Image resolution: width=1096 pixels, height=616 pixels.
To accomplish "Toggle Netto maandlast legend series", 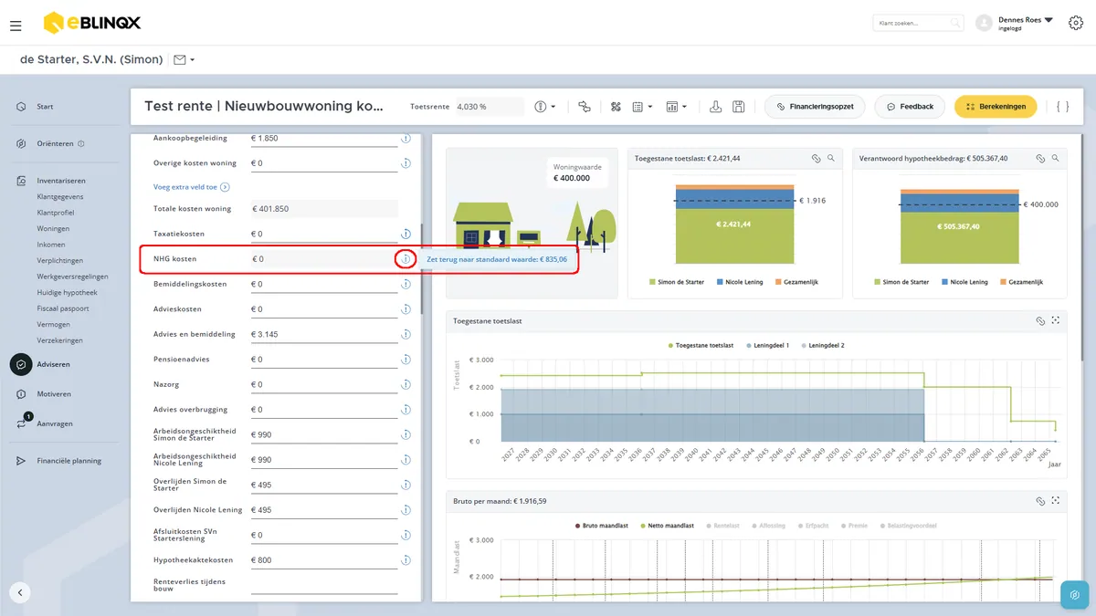I will click(669, 526).
